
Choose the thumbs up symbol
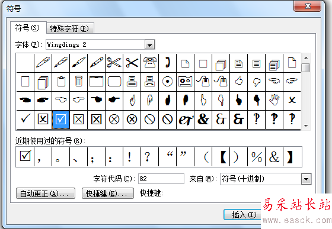(x=238, y=82)
